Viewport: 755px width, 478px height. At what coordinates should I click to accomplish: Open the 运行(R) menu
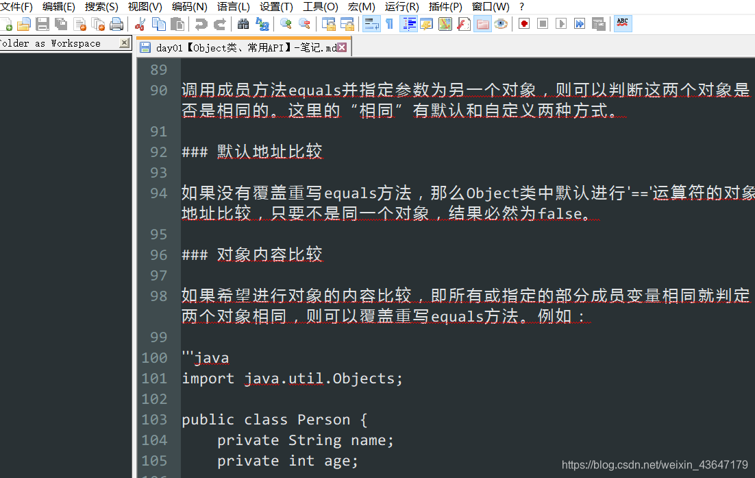pyautogui.click(x=401, y=7)
